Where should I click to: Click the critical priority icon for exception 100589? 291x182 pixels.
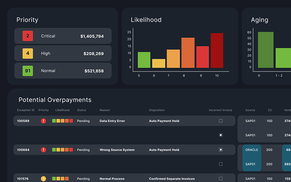(x=43, y=121)
